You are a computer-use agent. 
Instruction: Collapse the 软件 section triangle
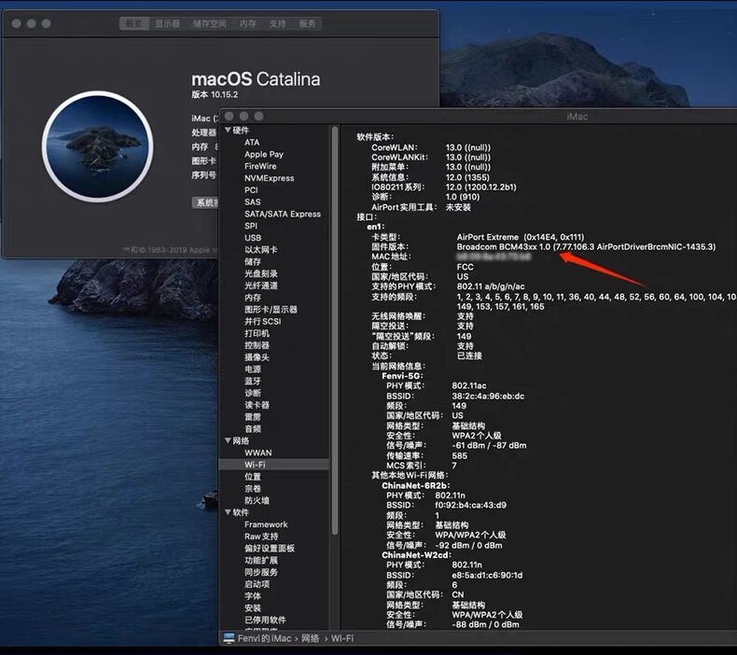(x=228, y=512)
